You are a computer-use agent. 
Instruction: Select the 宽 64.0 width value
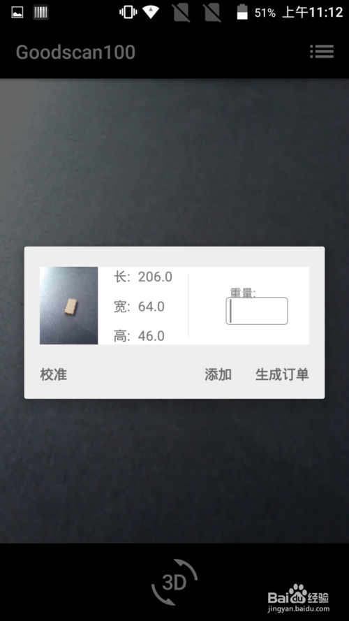pyautogui.click(x=139, y=307)
